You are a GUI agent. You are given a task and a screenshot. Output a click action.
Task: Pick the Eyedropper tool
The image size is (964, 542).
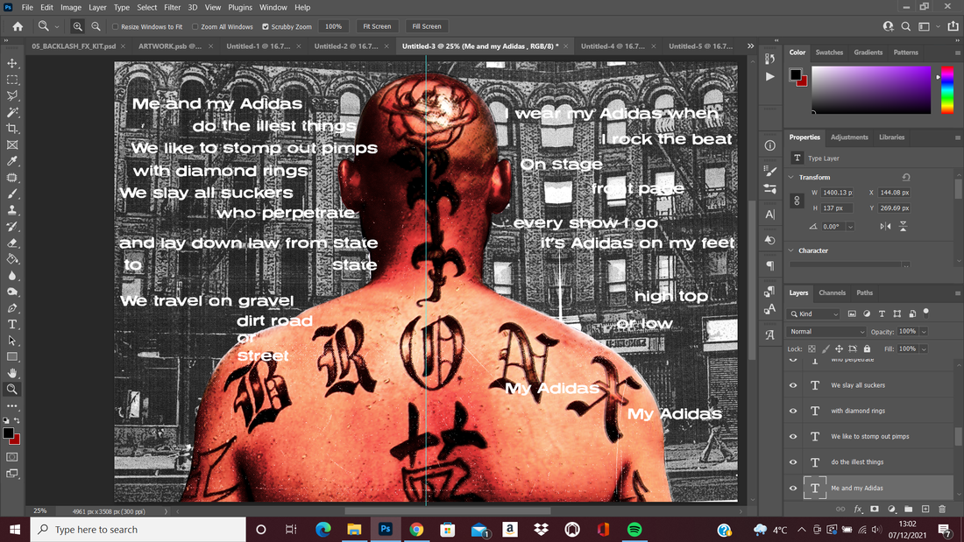pos(12,161)
